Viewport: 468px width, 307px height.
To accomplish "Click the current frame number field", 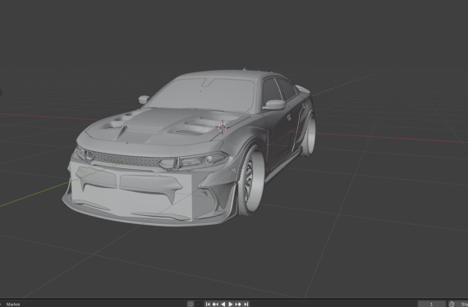I will [x=431, y=304].
